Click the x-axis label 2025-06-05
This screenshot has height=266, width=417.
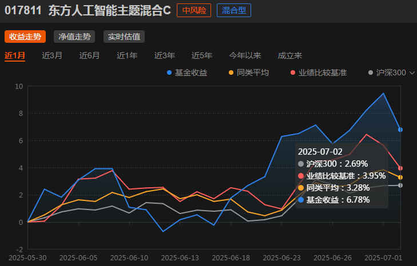tap(78, 258)
